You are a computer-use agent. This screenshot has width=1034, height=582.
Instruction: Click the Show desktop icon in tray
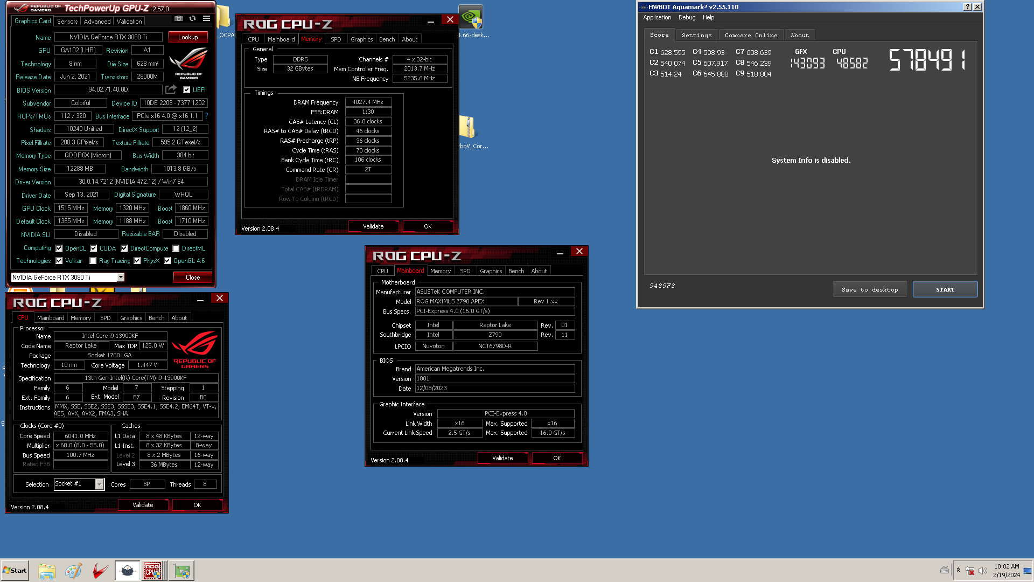[x=1028, y=571]
